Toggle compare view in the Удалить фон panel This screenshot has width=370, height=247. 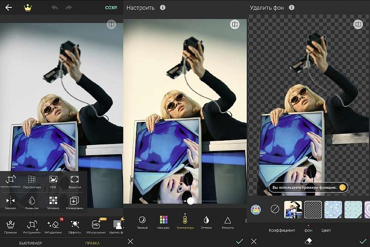coord(358,24)
